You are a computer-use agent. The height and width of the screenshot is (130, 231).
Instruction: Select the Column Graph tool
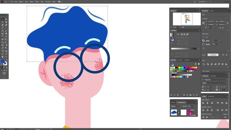point(6,51)
